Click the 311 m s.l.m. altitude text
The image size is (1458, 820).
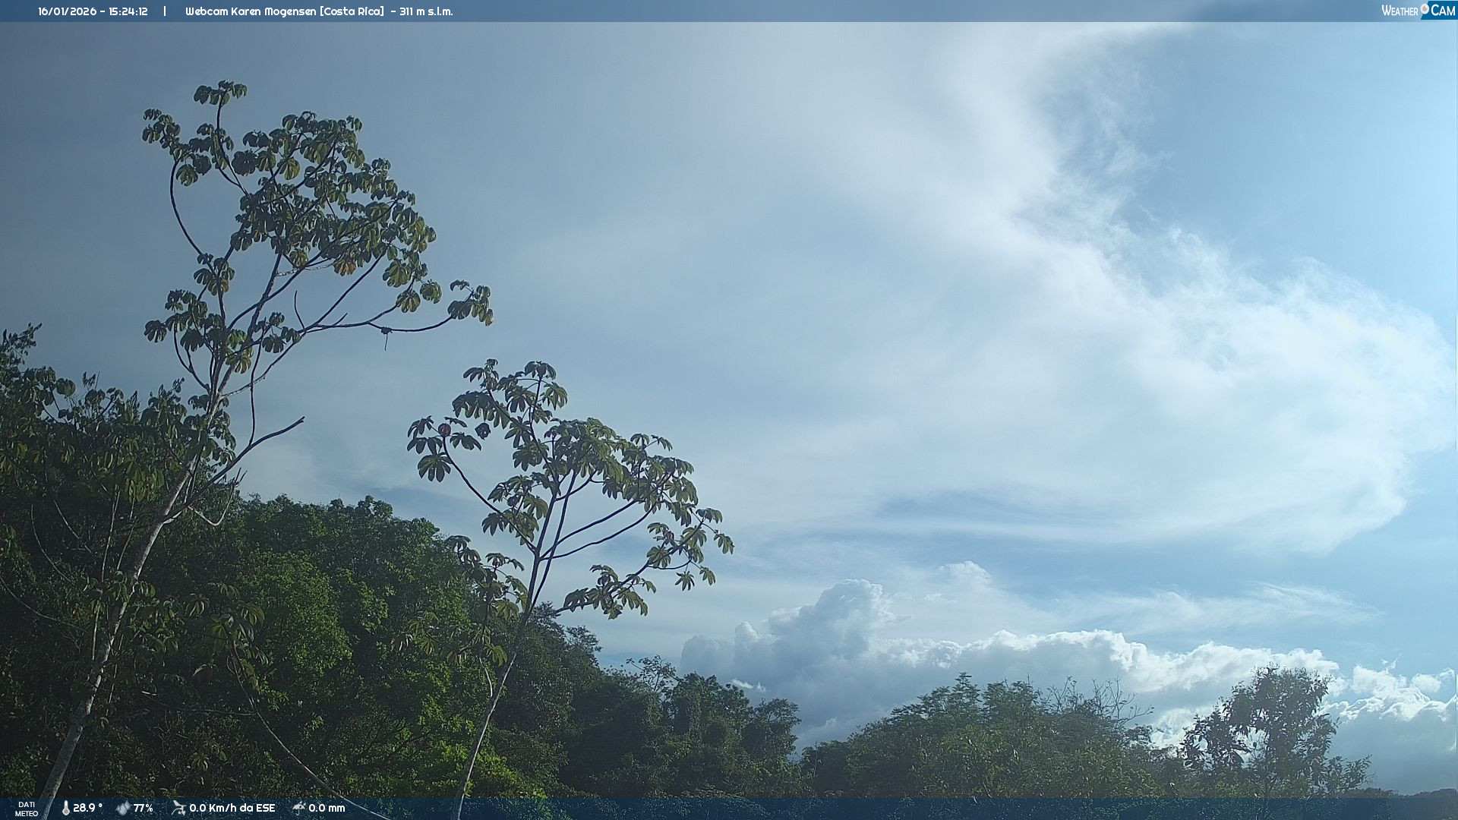426,11
